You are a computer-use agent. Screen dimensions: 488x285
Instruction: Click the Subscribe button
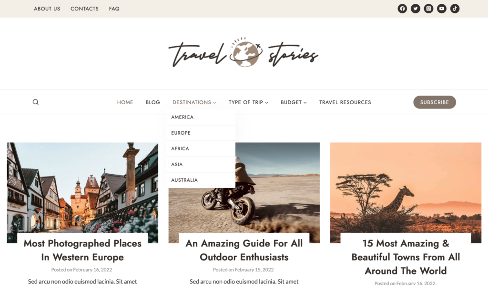(435, 102)
